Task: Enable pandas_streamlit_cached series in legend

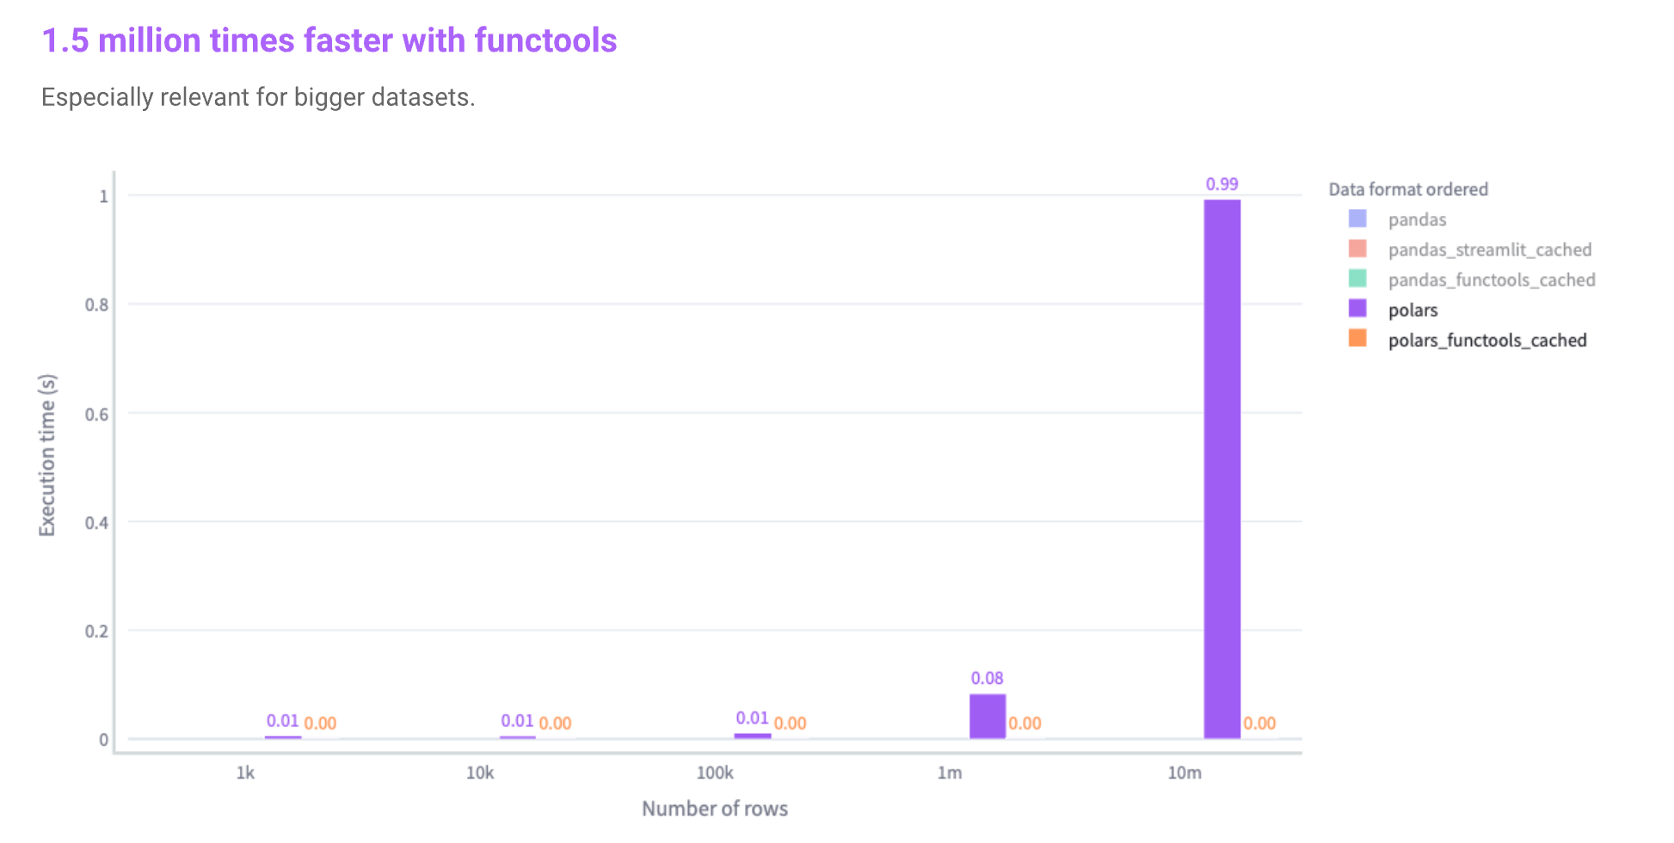Action: pos(1489,249)
